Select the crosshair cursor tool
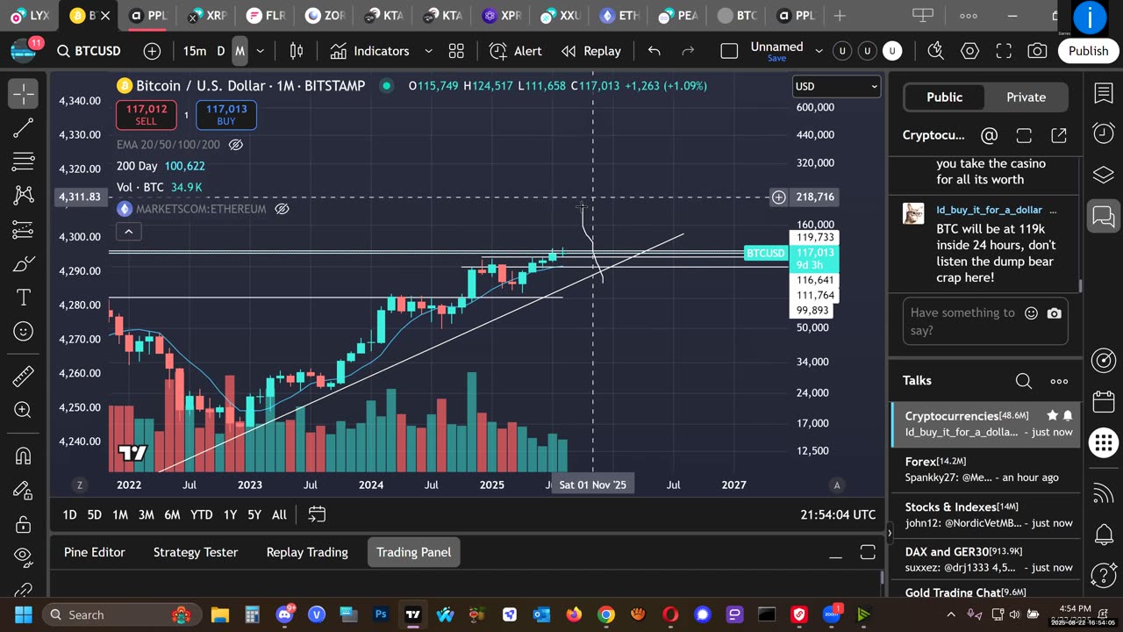1123x632 pixels. 24,93
